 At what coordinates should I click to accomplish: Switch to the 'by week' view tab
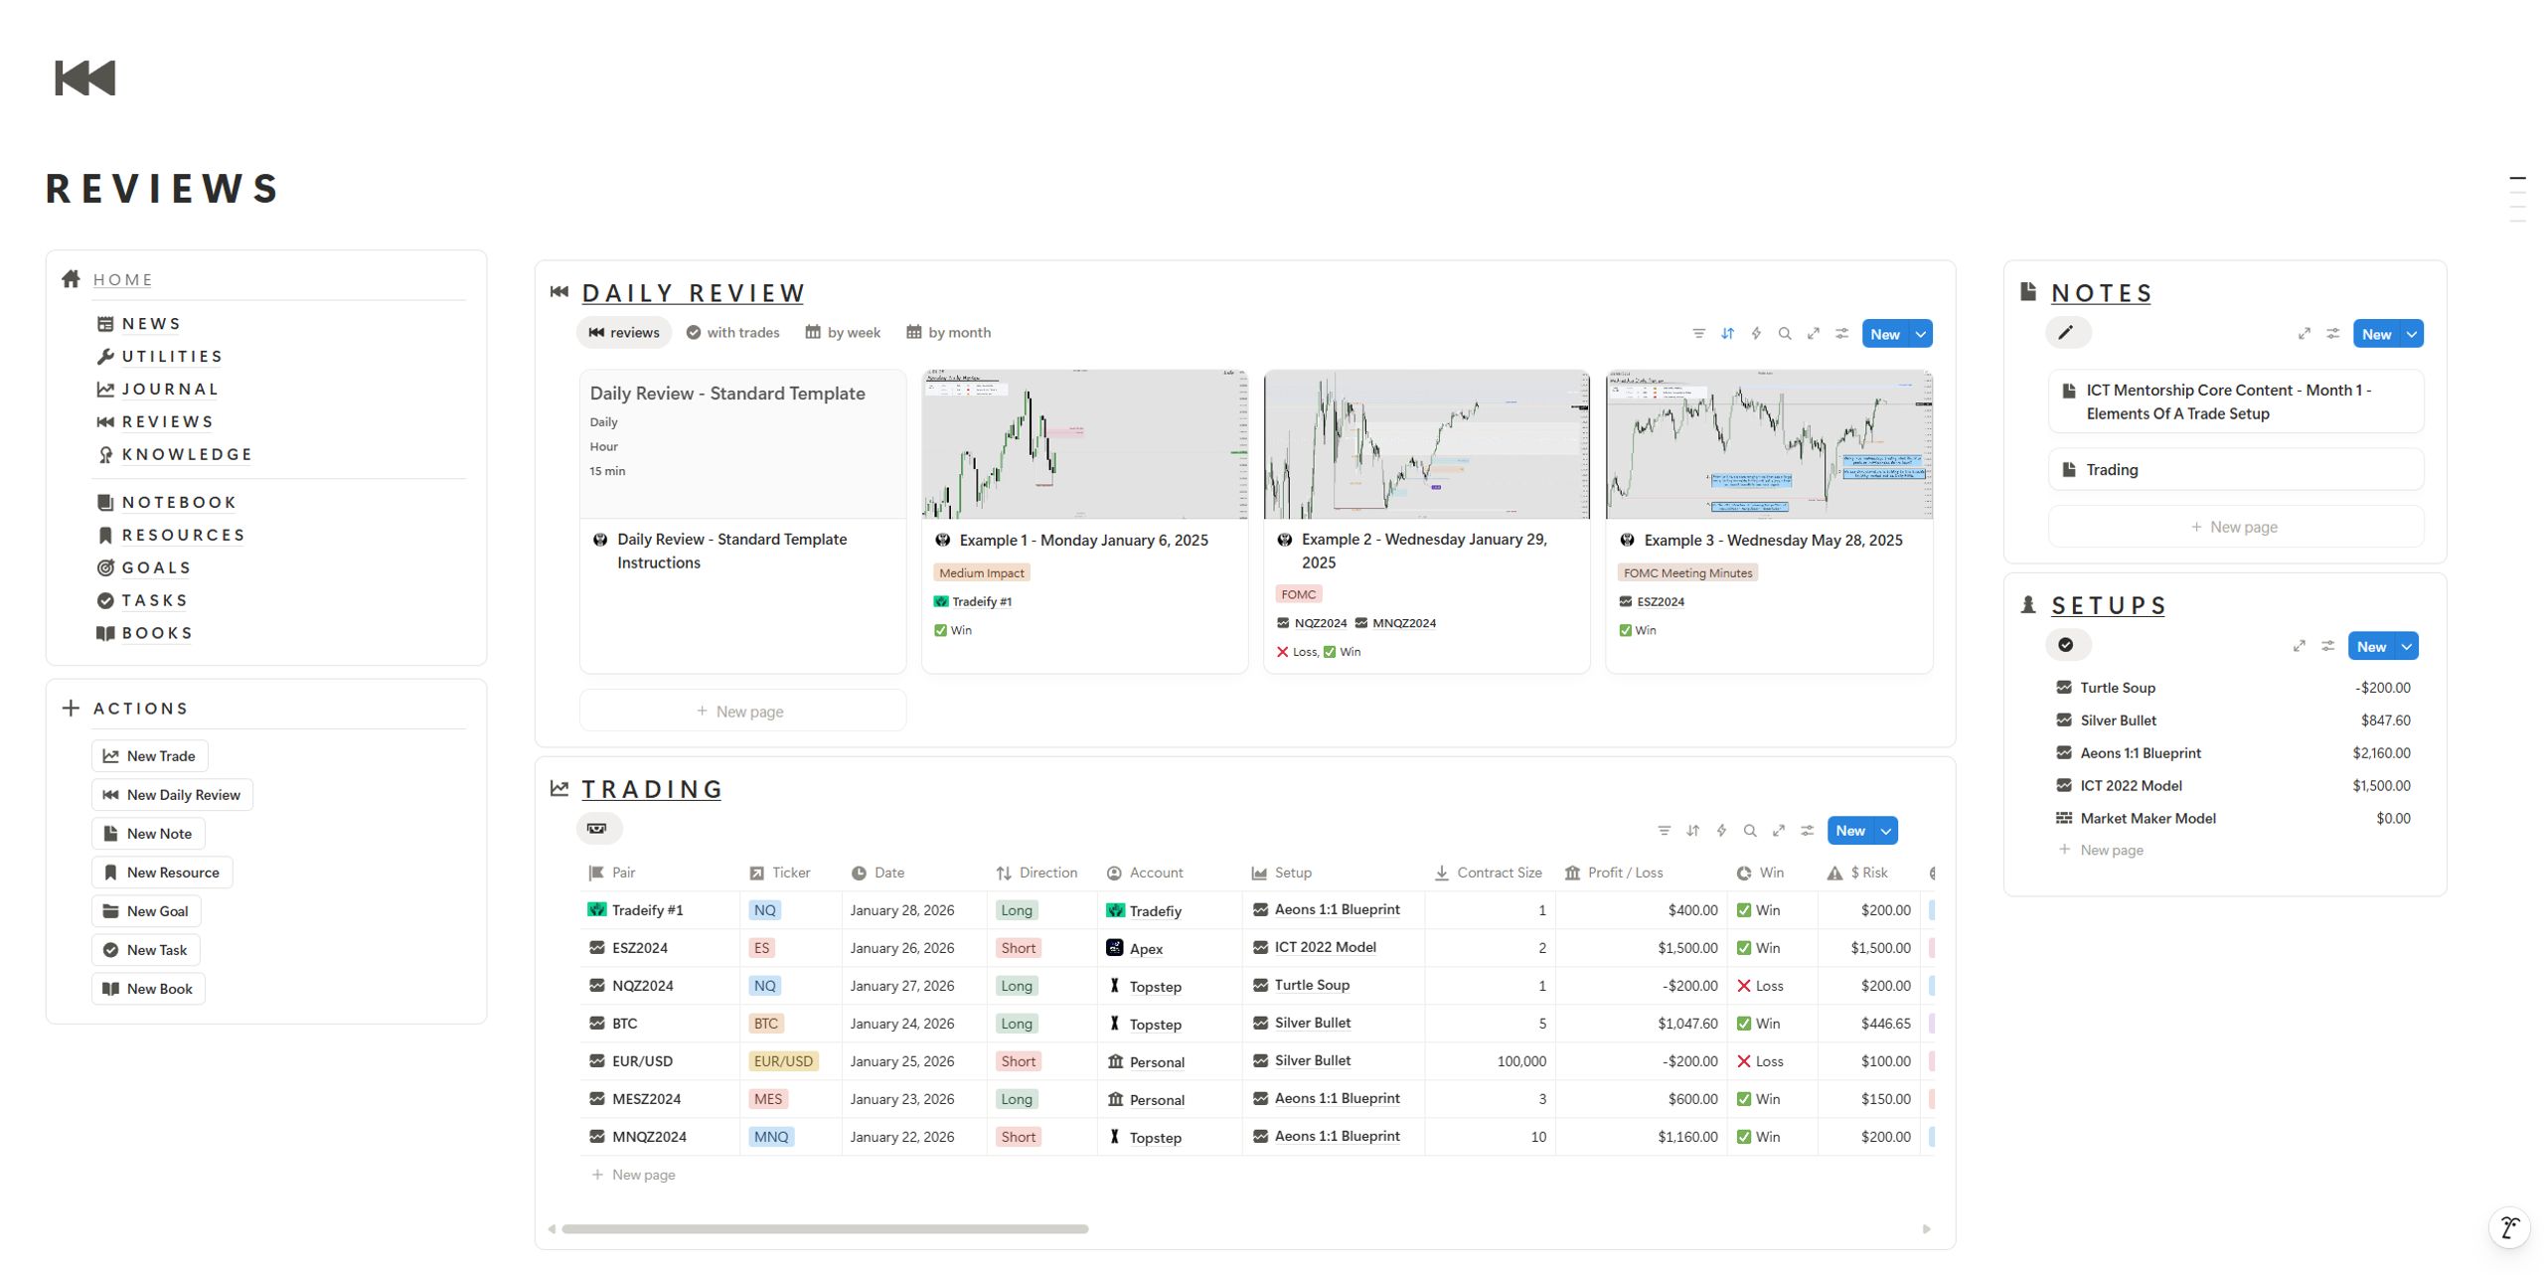coord(843,333)
